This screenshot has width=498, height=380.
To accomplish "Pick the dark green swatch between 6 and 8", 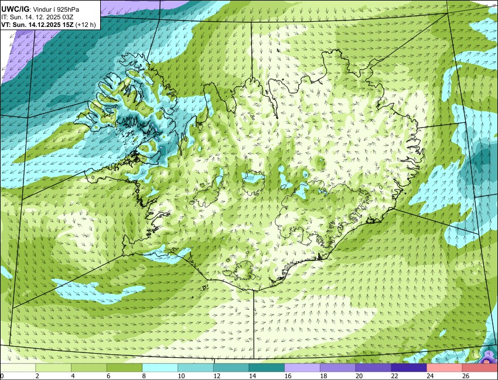I will [x=124, y=368].
